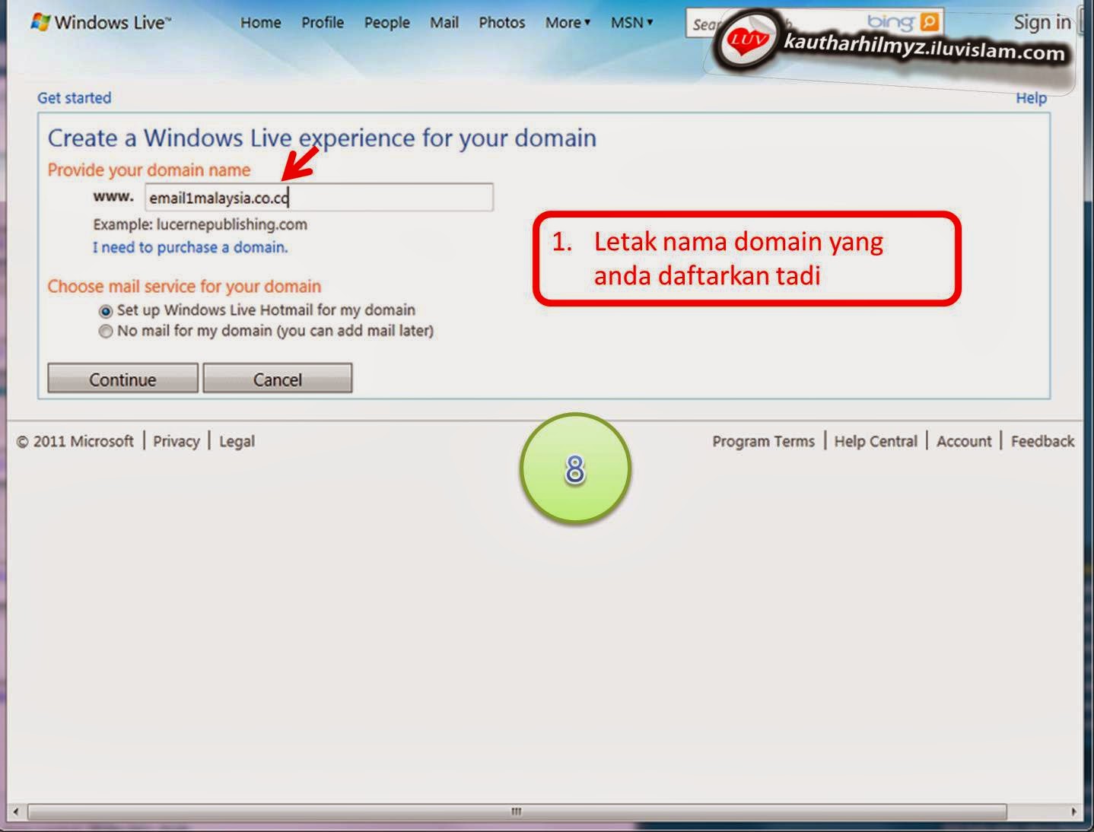Expand the MSN dropdown menu

pos(631,23)
